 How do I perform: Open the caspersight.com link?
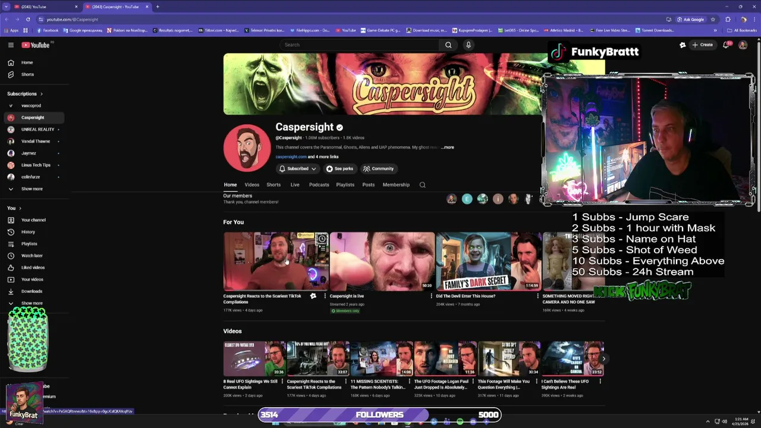point(291,157)
